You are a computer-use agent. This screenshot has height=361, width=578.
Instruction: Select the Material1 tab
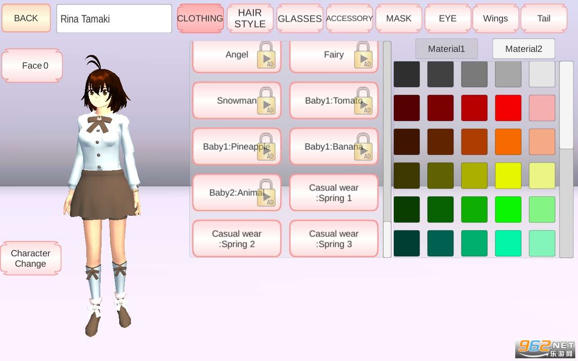(446, 49)
